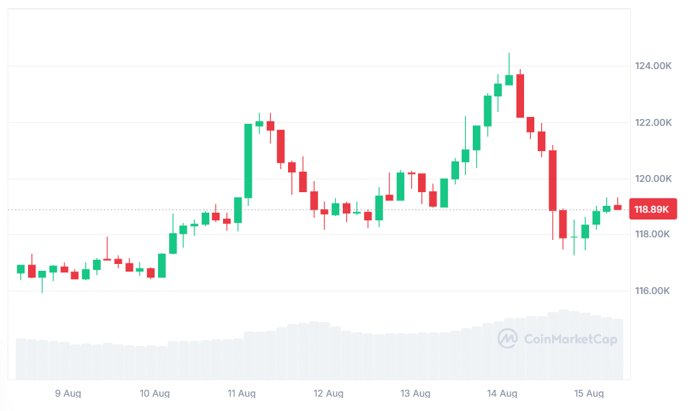691x411 pixels.
Task: Click the red 118.89K current price tag
Action: (653, 209)
